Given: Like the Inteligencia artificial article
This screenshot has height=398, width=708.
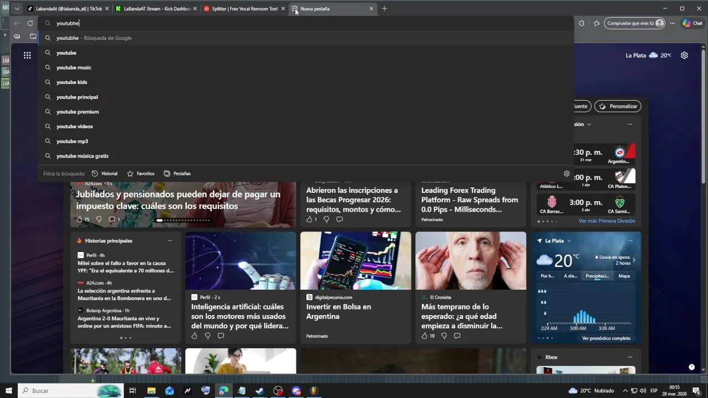Looking at the screenshot, I should (x=194, y=336).
